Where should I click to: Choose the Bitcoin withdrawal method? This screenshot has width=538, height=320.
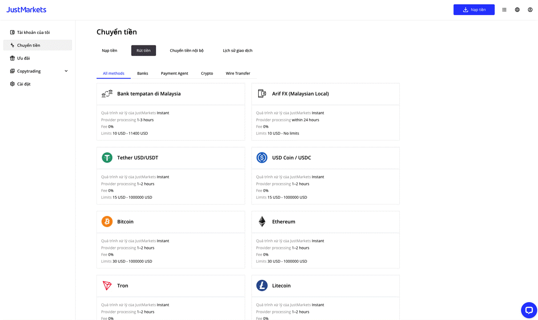pos(171,240)
